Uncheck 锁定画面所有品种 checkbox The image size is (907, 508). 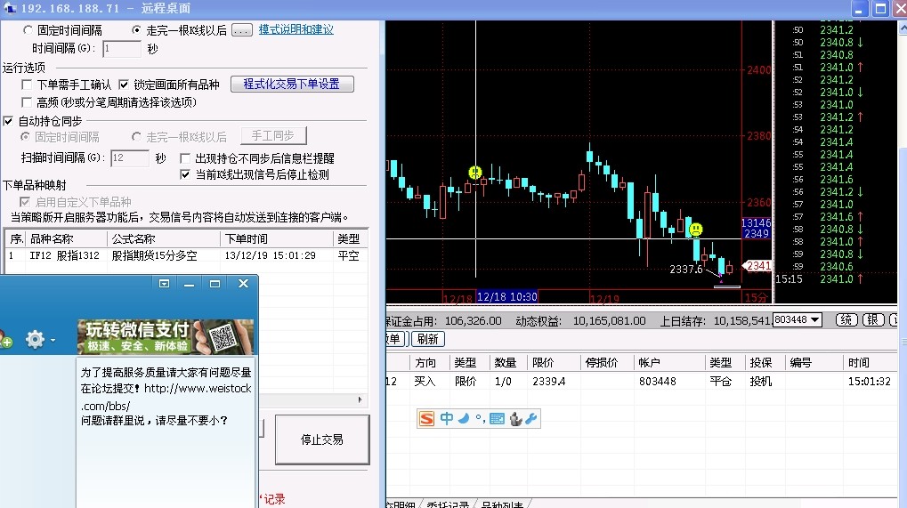coord(124,85)
